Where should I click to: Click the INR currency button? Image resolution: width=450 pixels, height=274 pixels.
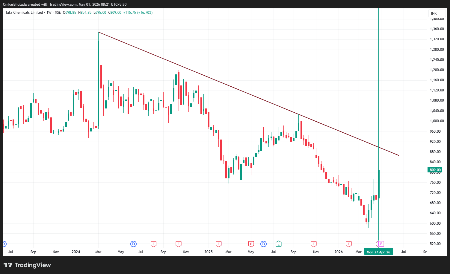point(434,13)
